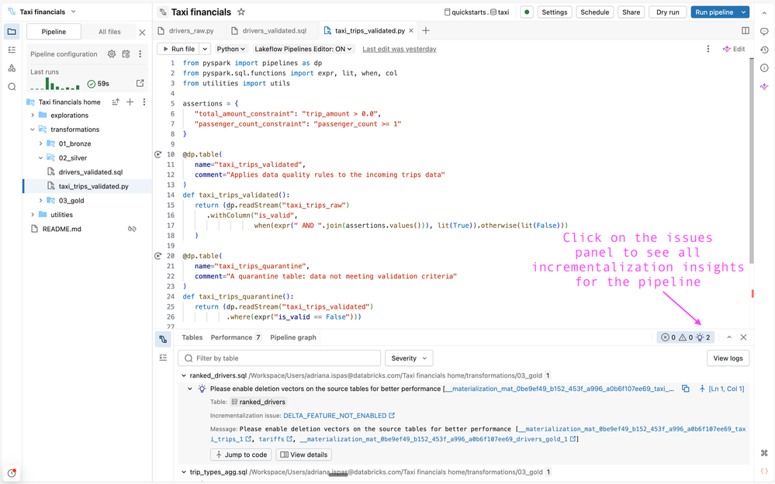The width and height of the screenshot is (775, 484).
Task: Close the taxi_trips_validated.py tab
Action: click(410, 31)
